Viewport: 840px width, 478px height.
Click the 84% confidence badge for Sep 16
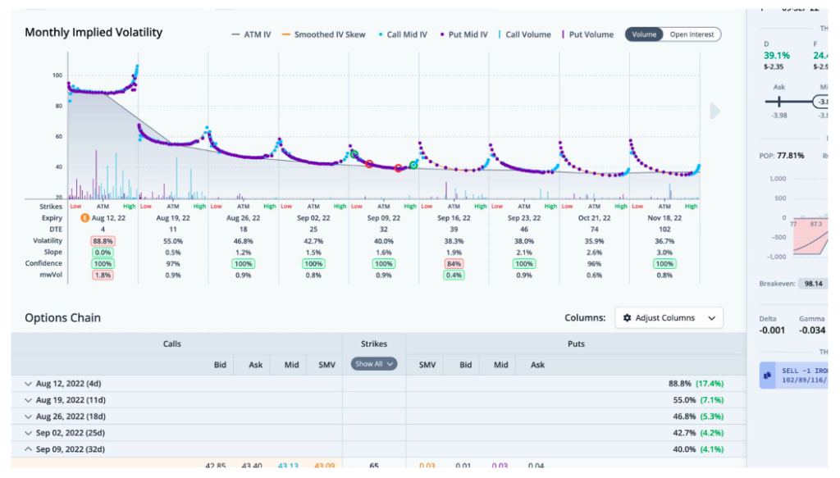tap(454, 264)
